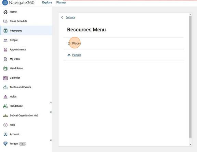Click the vertical scrollbar thumb
Image resolution: width=197 pixels, height=152 pixels.
point(191,77)
